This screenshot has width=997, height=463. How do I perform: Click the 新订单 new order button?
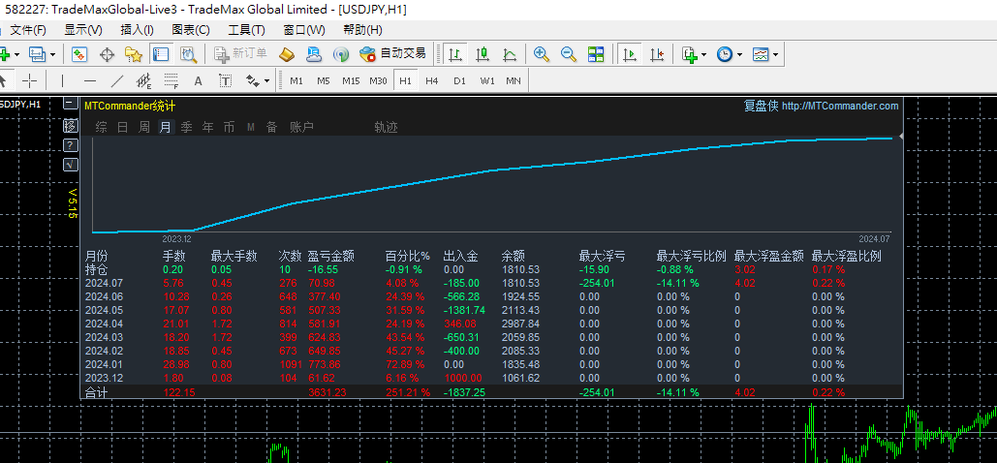(240, 54)
